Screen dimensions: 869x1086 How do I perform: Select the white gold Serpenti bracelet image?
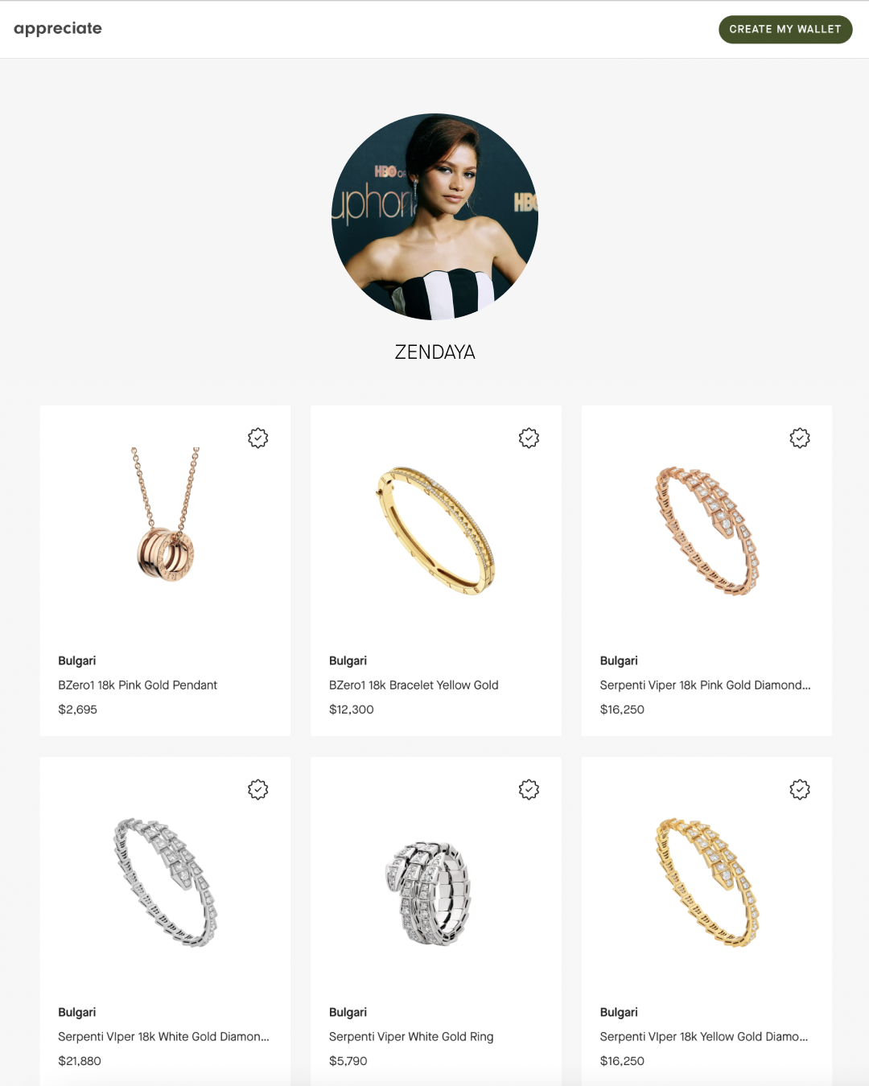pyautogui.click(x=165, y=882)
